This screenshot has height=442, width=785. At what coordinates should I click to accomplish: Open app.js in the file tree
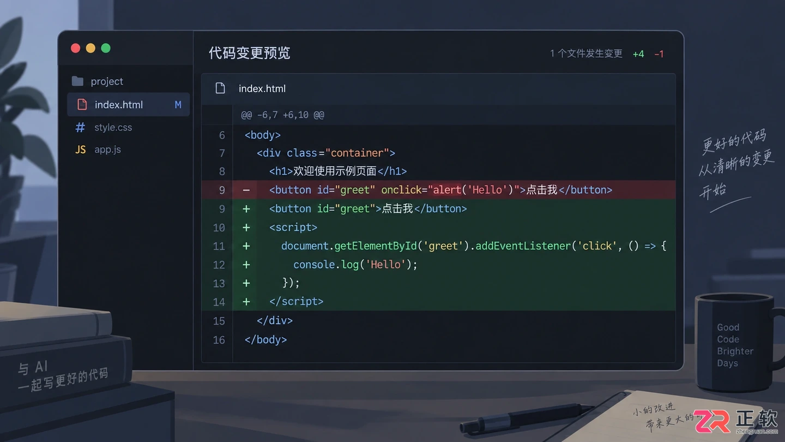pyautogui.click(x=107, y=150)
